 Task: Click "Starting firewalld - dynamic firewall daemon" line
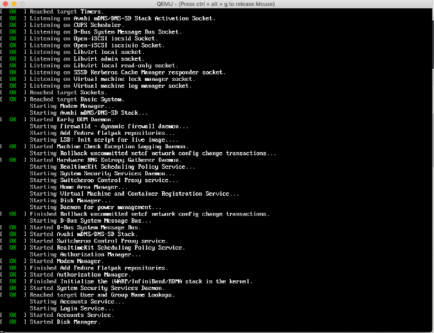pos(109,126)
